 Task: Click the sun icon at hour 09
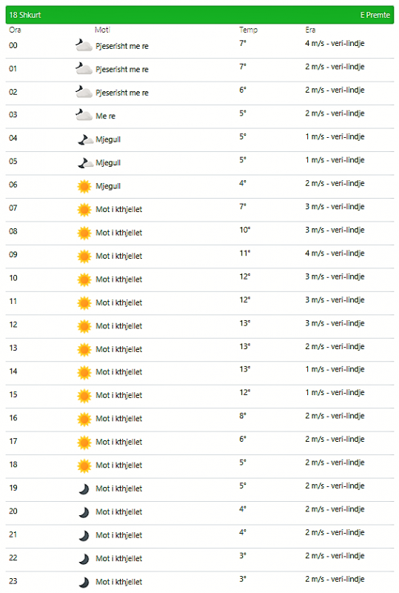[84, 256]
